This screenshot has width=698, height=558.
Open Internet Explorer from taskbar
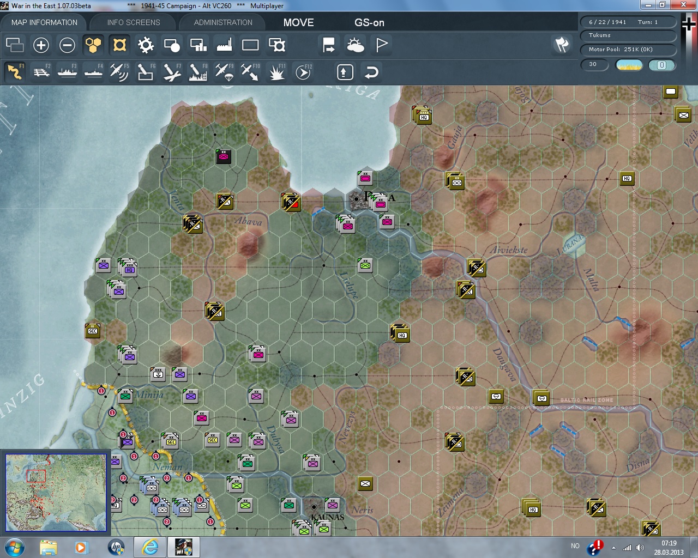[149, 547]
